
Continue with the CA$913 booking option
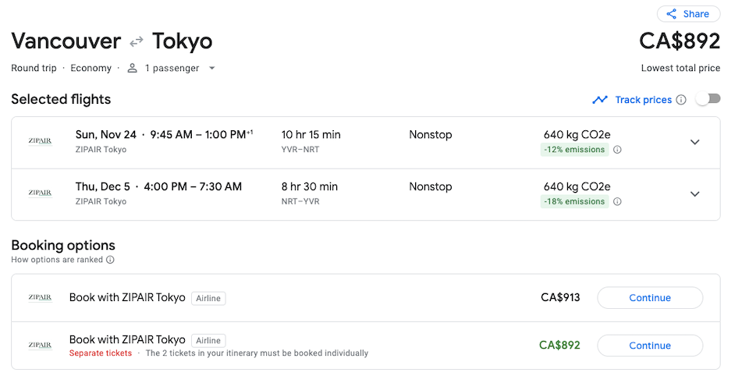650,298
